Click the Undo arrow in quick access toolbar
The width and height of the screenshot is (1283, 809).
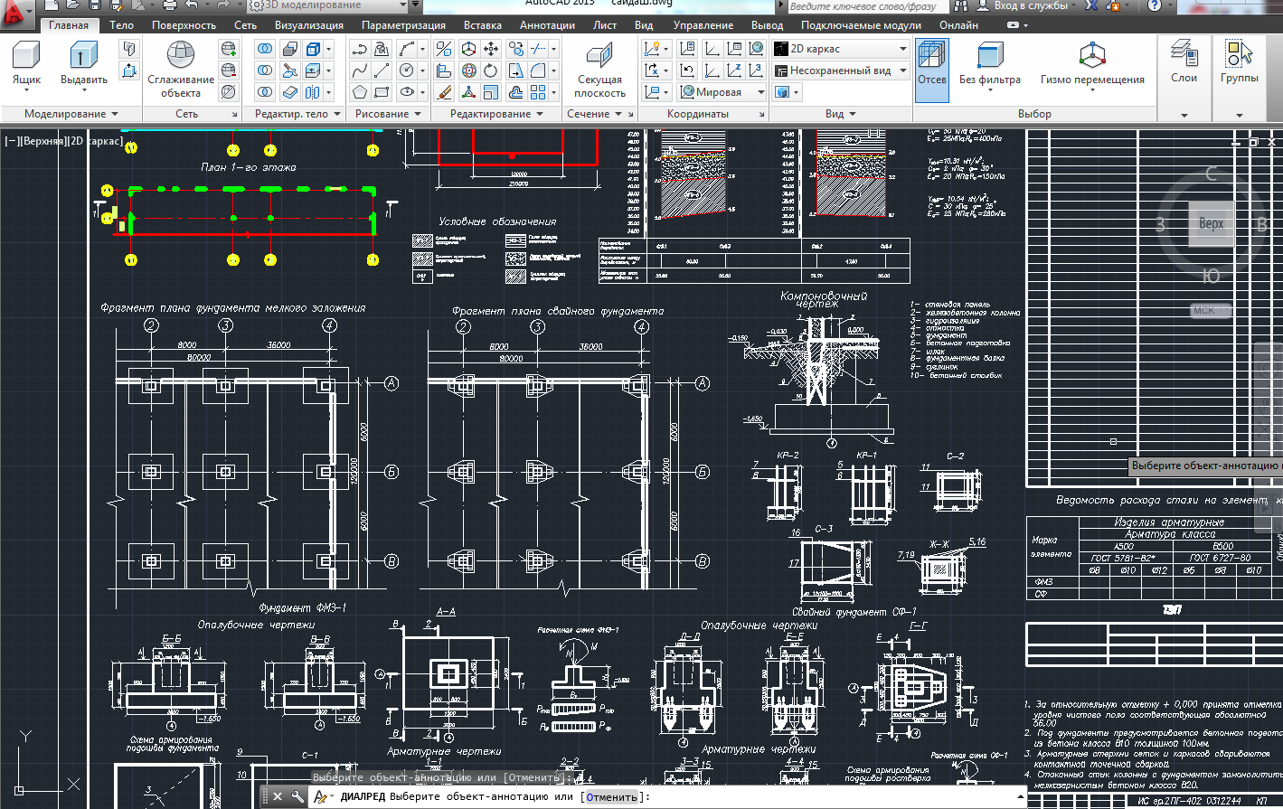pyautogui.click(x=193, y=6)
